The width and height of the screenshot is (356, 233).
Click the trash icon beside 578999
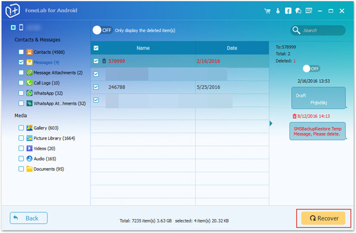click(104, 61)
